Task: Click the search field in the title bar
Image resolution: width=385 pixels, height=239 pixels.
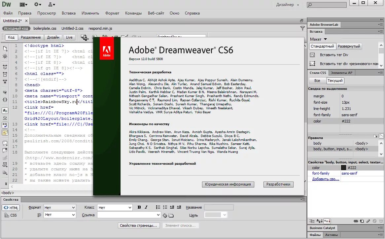Action: pyautogui.click(x=327, y=4)
